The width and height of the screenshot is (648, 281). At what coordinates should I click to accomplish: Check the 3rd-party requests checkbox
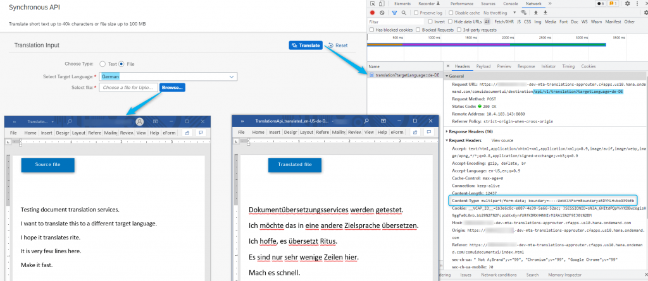click(459, 30)
